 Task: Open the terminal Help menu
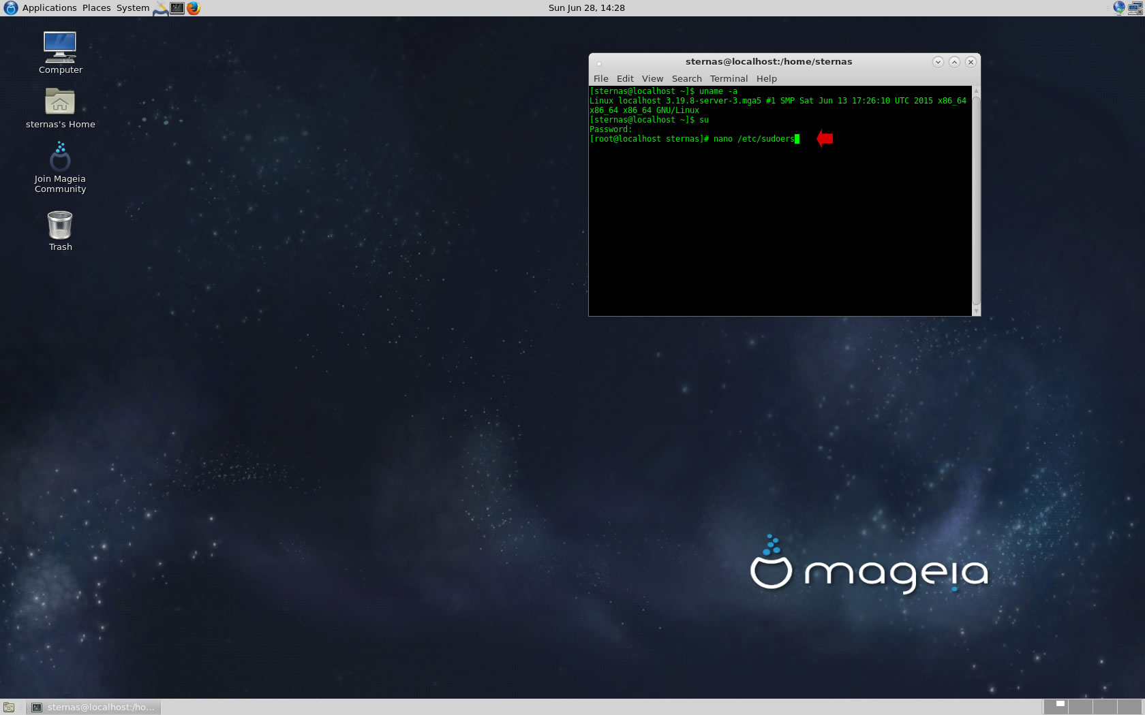coord(766,79)
